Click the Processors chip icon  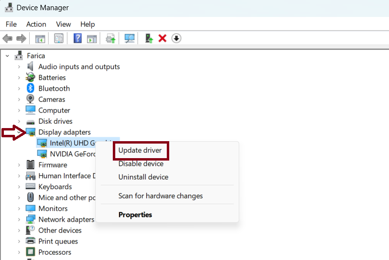click(x=30, y=252)
